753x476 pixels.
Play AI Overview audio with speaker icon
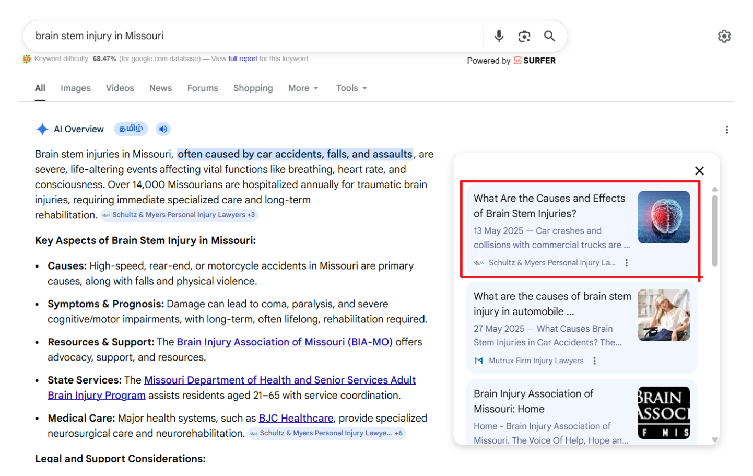pyautogui.click(x=163, y=129)
